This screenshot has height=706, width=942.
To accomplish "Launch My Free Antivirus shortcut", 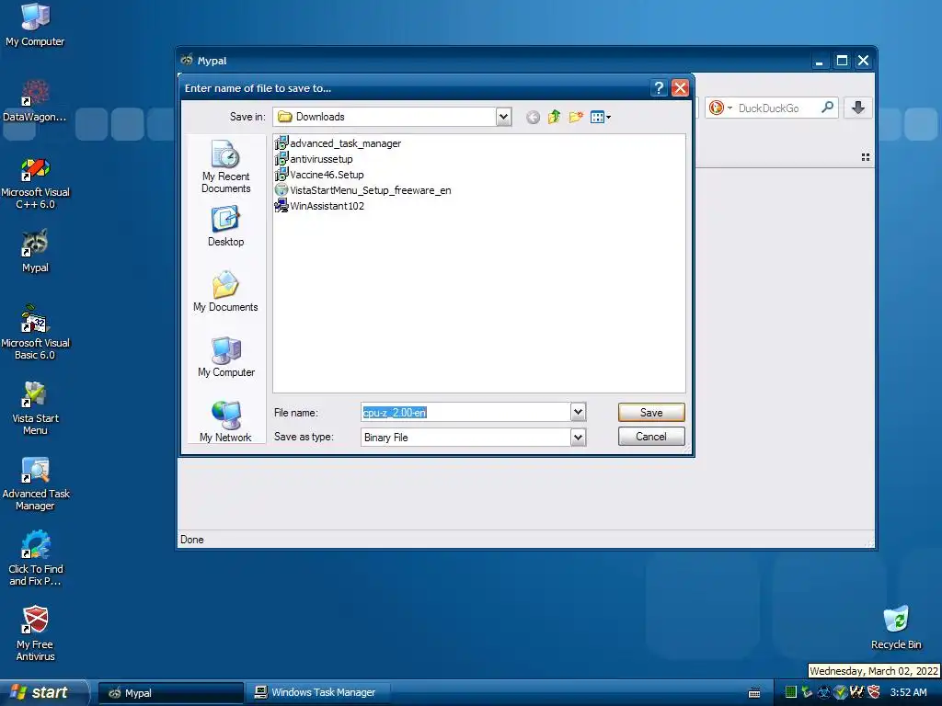I will [x=35, y=634].
